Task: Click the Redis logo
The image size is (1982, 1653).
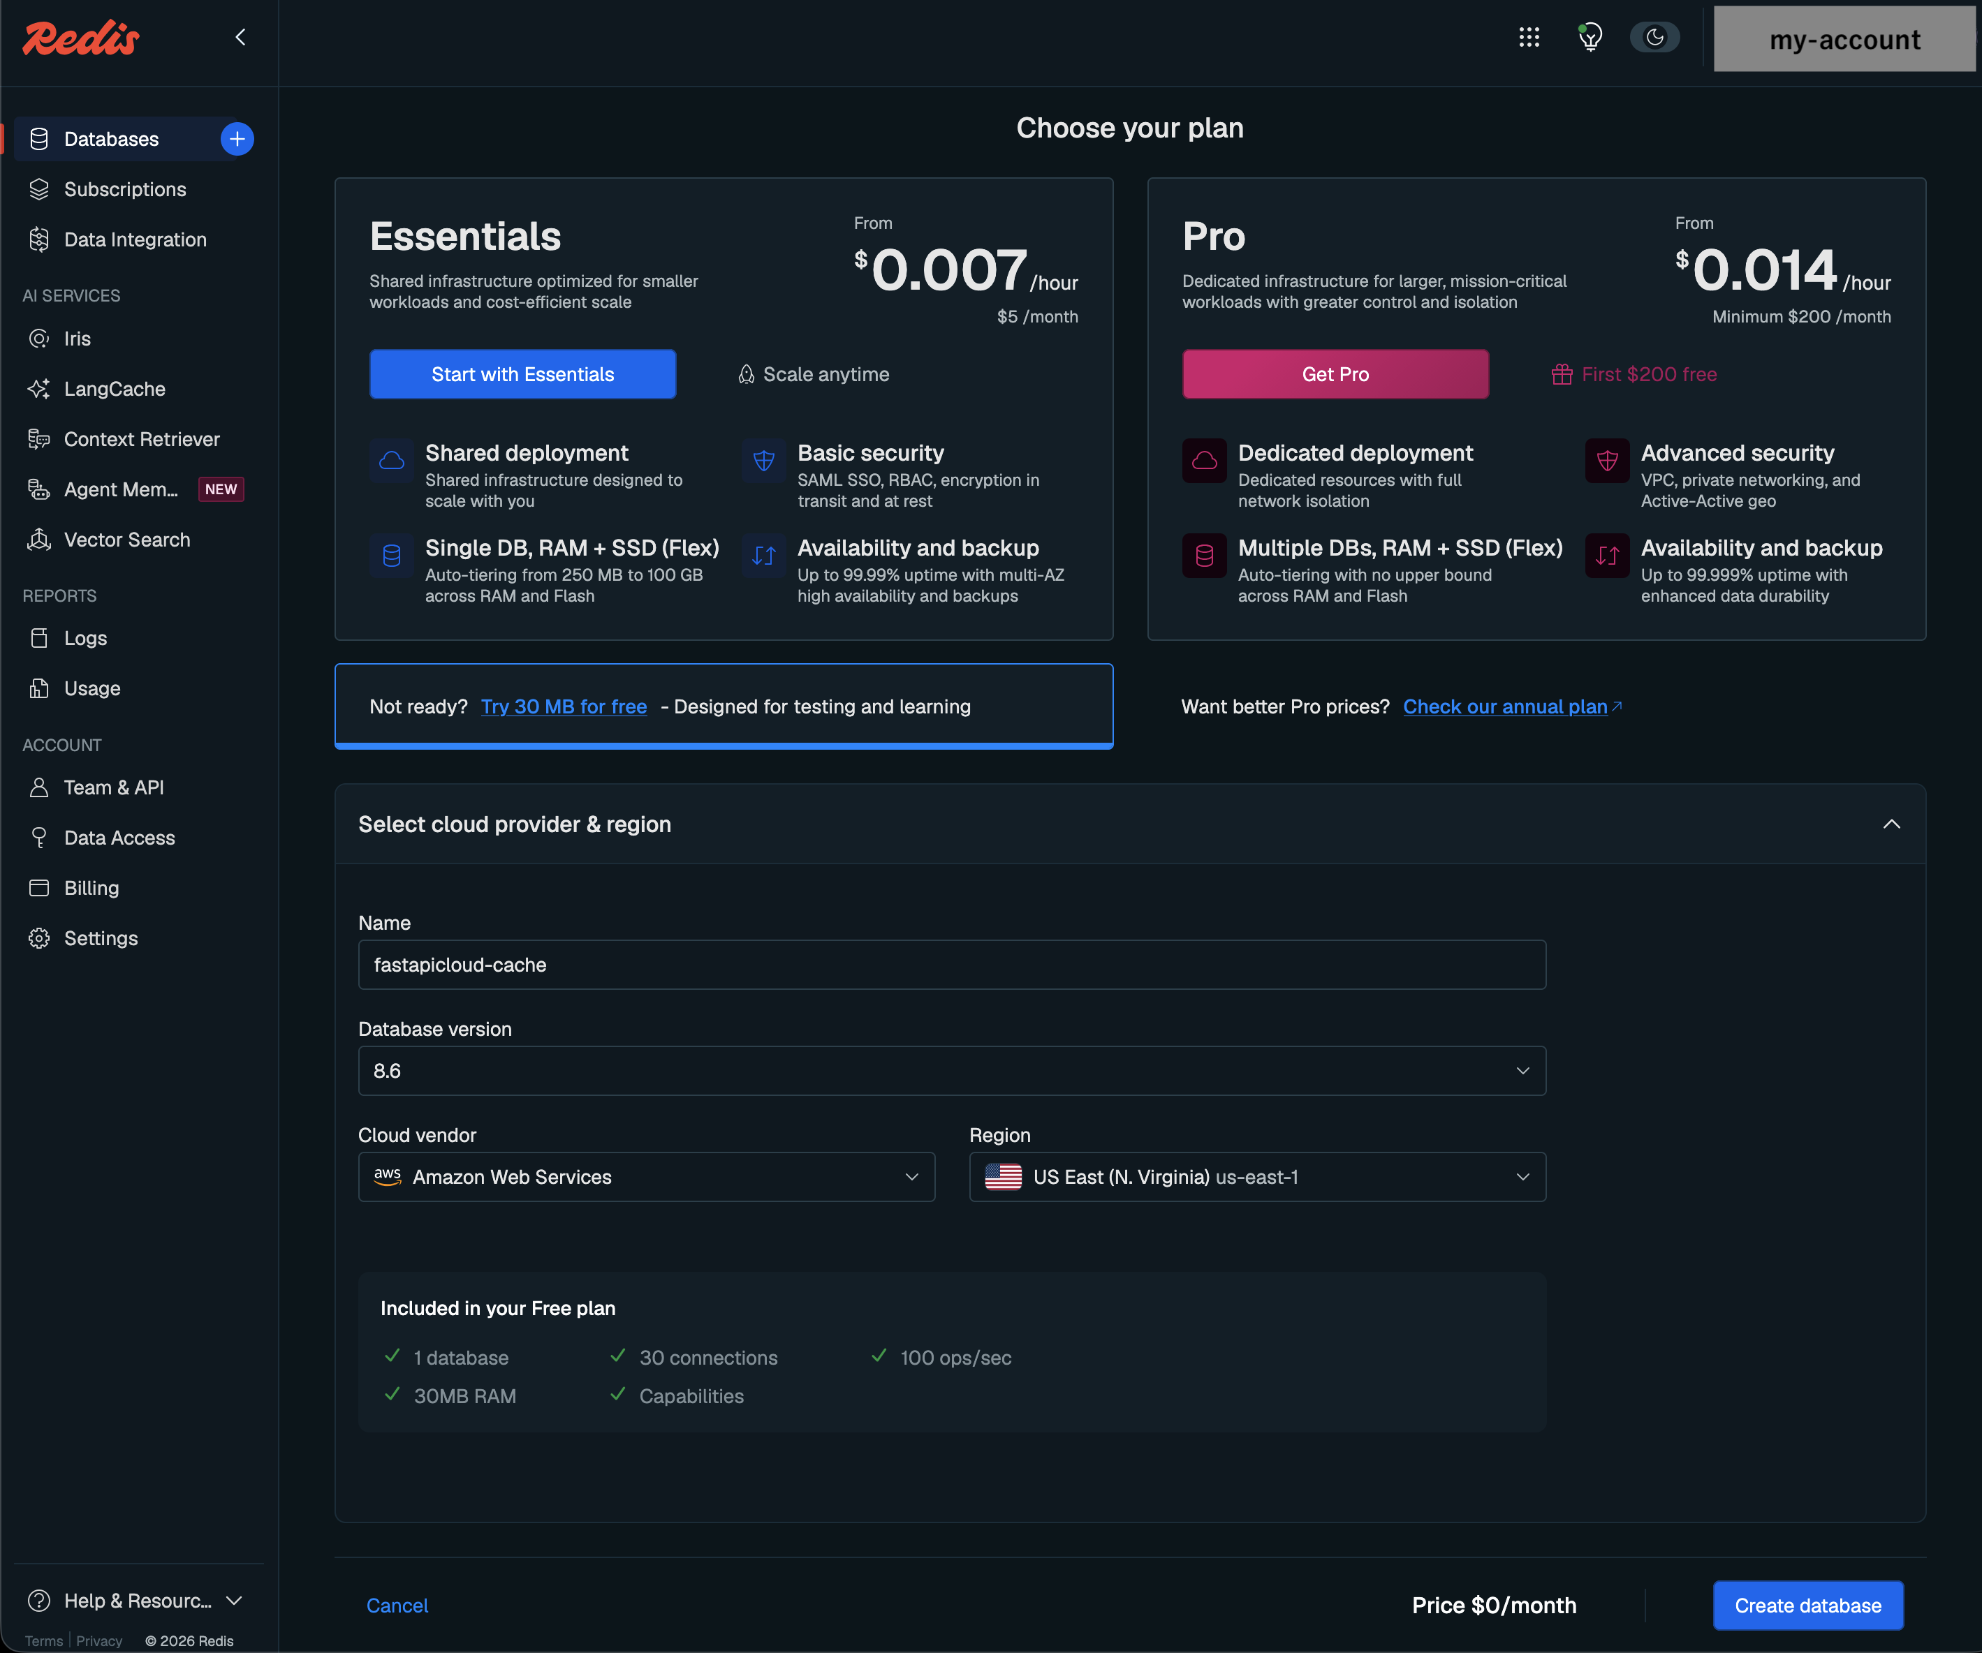Action: click(x=81, y=38)
